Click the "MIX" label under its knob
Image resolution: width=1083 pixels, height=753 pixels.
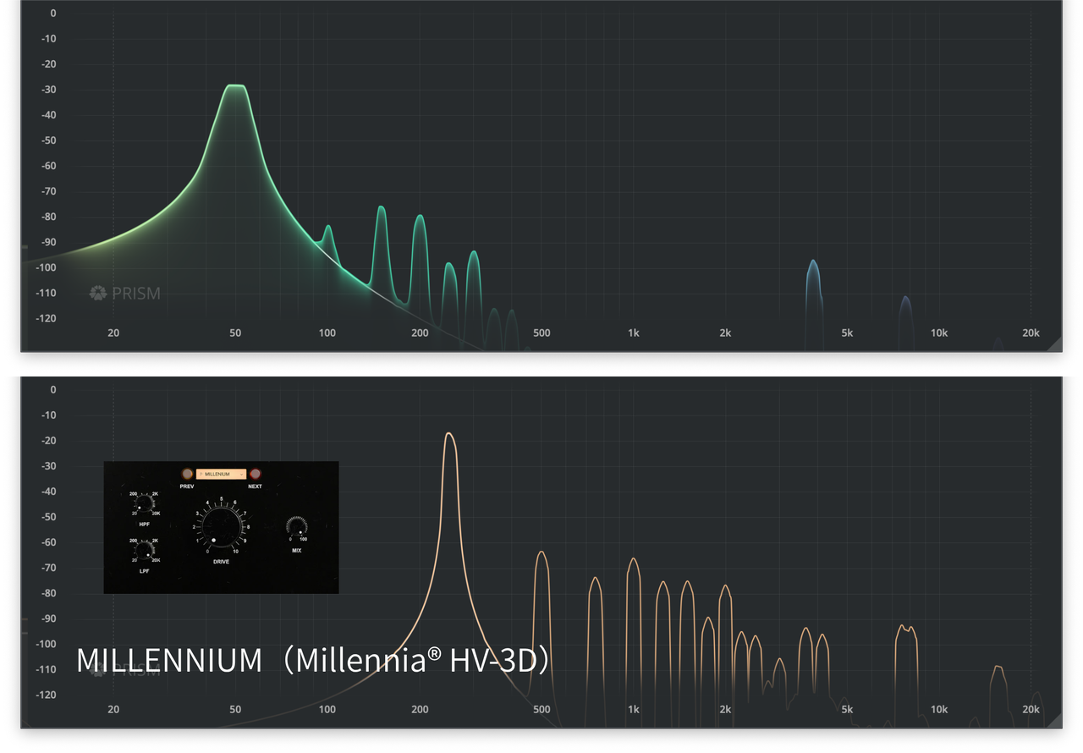(296, 550)
